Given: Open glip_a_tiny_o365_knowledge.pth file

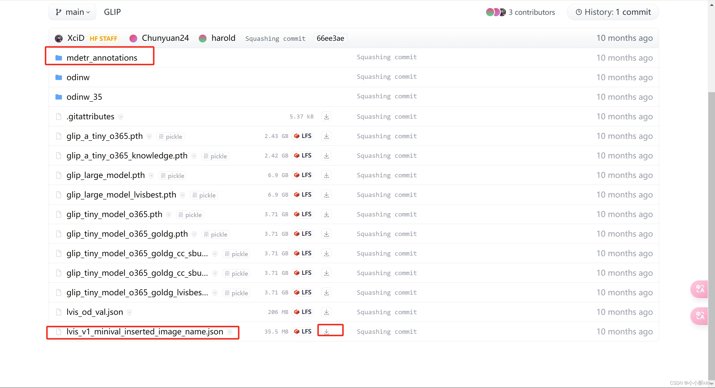Looking at the screenshot, I should (127, 156).
